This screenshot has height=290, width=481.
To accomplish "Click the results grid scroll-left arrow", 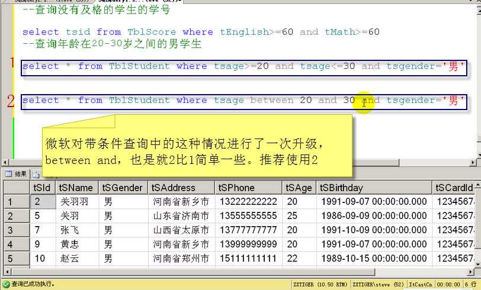I will coord(7,272).
